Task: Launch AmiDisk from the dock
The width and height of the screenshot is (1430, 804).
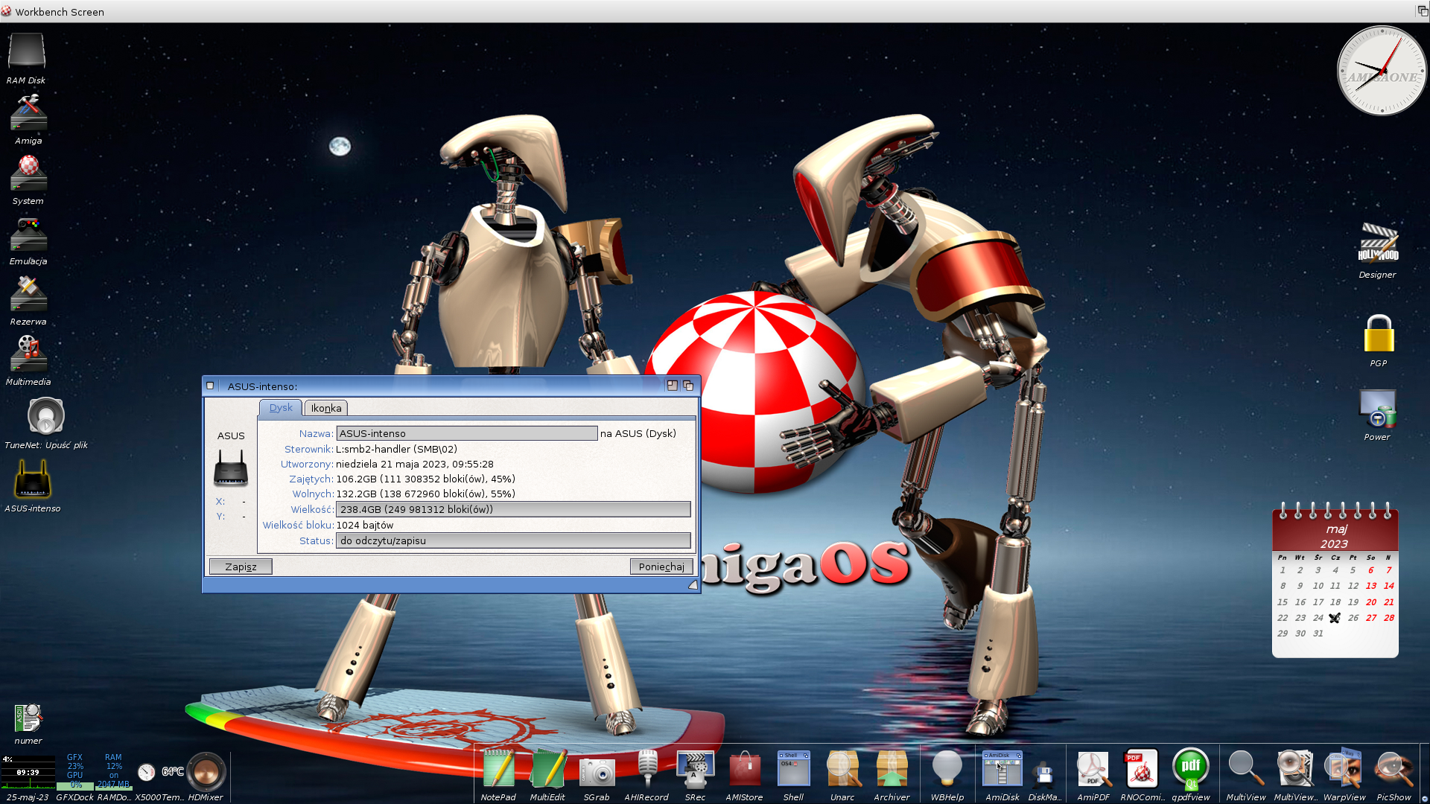Action: pyautogui.click(x=1002, y=769)
